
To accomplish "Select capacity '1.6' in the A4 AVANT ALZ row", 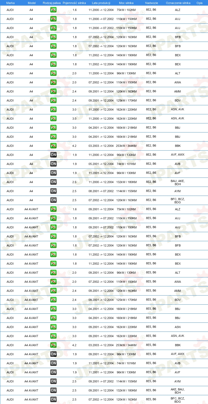I will point(74,209).
